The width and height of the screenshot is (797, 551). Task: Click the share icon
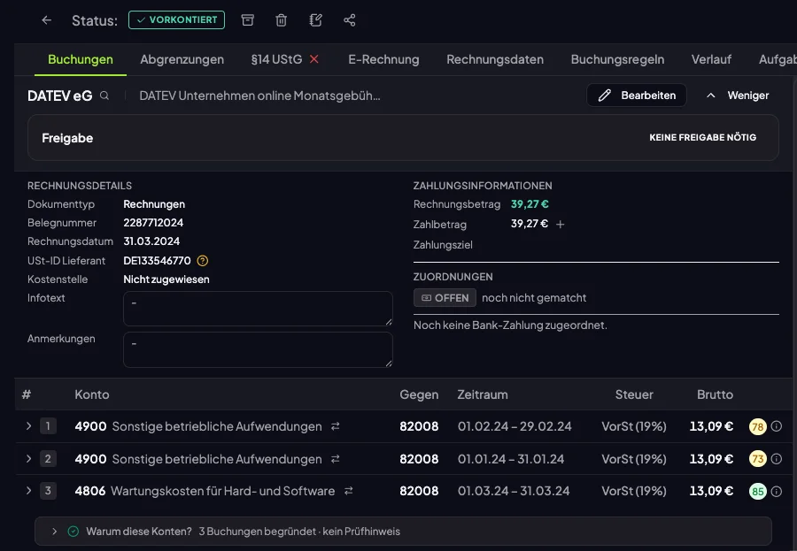coord(349,20)
